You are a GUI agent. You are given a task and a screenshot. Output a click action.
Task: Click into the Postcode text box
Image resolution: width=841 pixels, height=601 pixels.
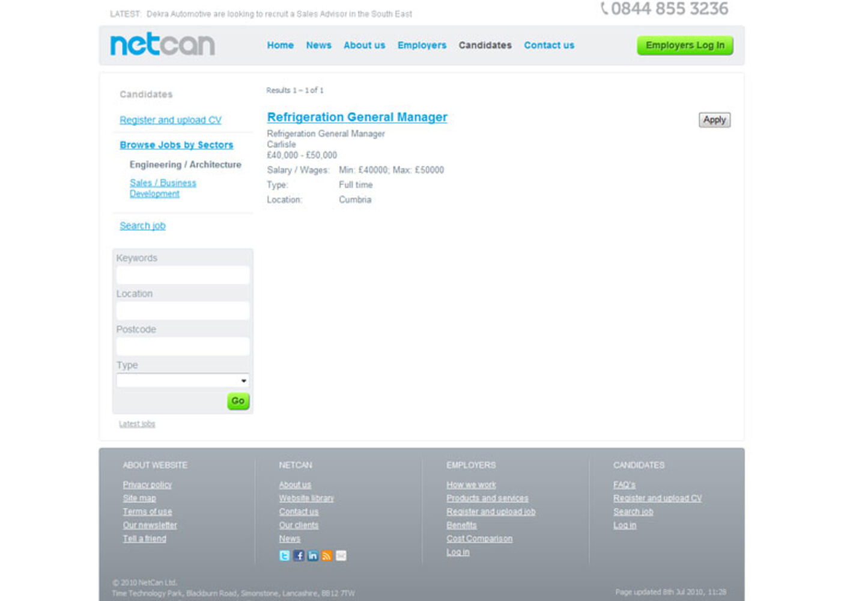(x=183, y=346)
